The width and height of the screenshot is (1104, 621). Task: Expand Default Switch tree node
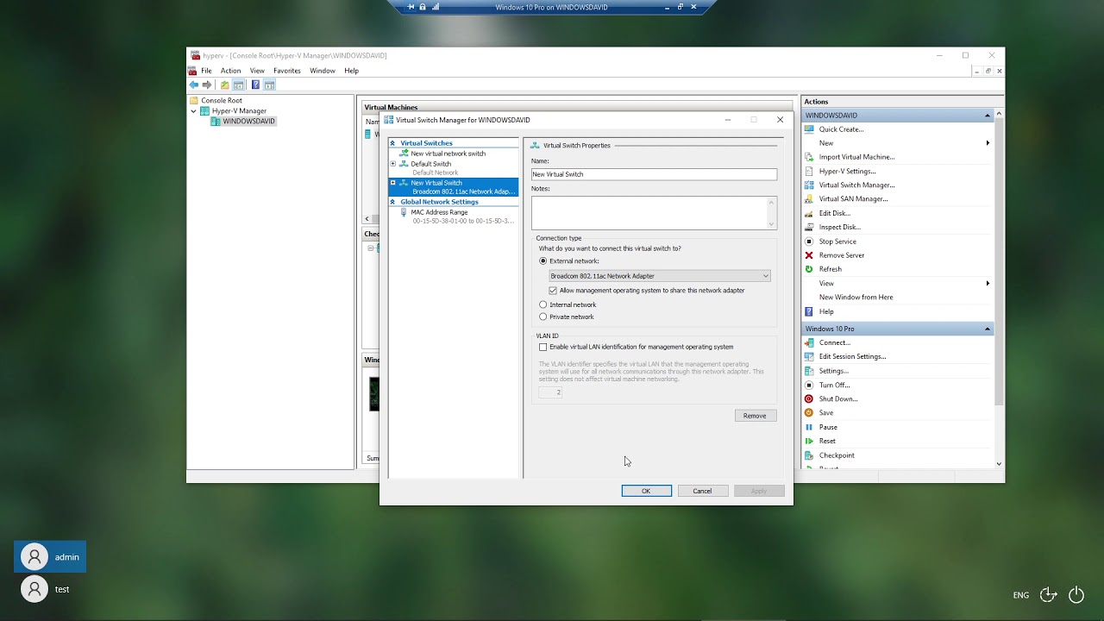pyautogui.click(x=393, y=164)
